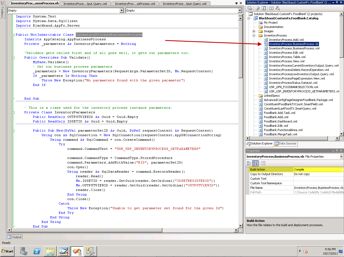
Task: Click the View Code toolbar icon
Action: coord(271,8)
